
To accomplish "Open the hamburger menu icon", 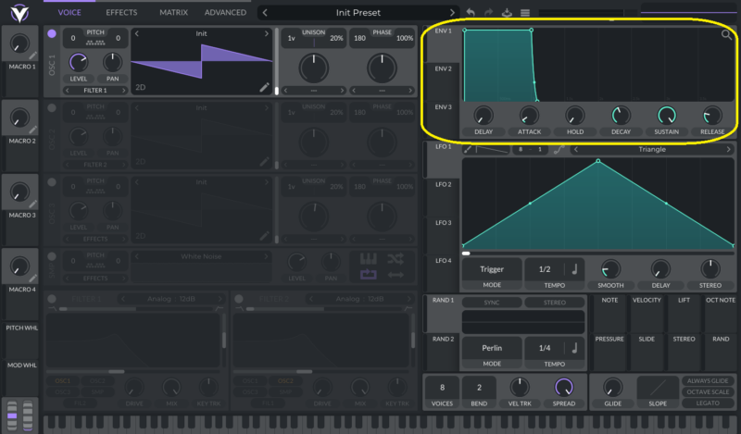I will 525,13.
